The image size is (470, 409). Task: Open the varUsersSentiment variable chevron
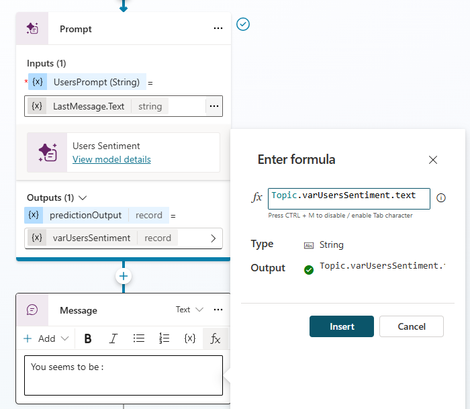point(214,238)
